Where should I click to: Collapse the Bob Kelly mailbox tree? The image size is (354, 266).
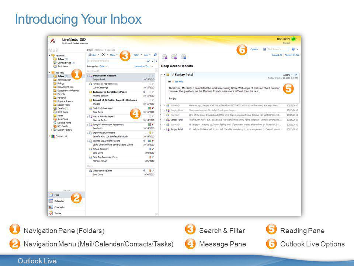50,73
